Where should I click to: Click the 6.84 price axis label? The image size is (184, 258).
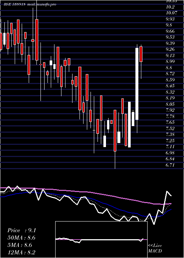[x=170, y=159]
